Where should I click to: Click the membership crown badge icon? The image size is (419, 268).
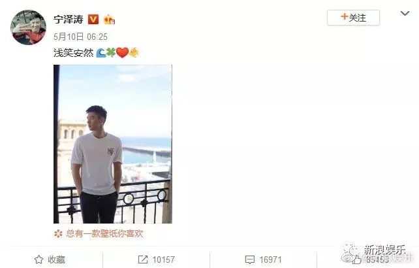coord(109,20)
